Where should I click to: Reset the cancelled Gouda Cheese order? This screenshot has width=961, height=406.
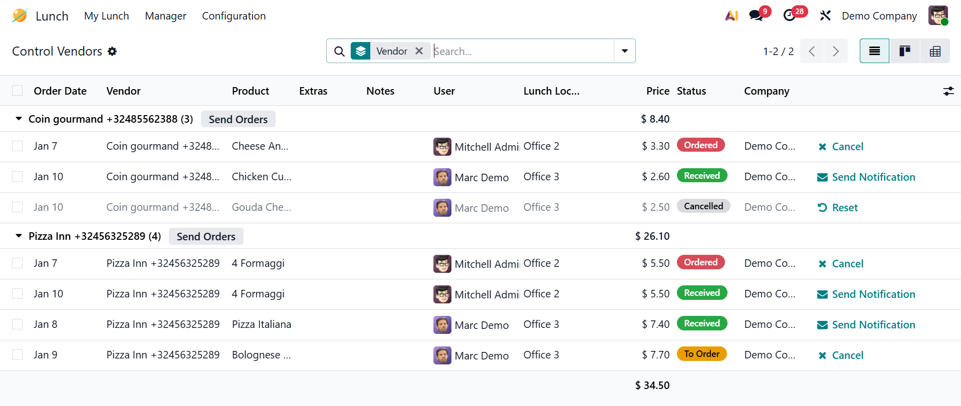coord(838,208)
